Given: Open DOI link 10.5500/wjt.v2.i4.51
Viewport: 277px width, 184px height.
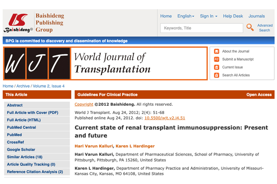Looking at the screenshot, I should click(165, 118).
